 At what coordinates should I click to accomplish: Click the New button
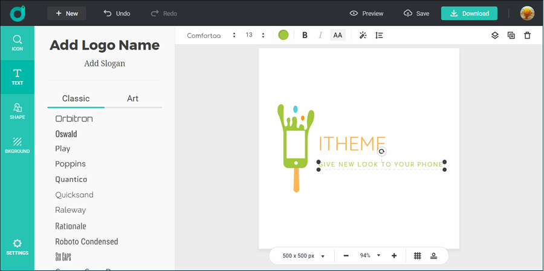click(67, 13)
